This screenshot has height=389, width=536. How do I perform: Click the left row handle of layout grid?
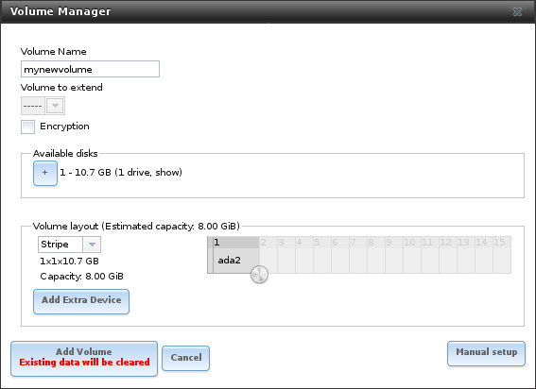point(210,255)
